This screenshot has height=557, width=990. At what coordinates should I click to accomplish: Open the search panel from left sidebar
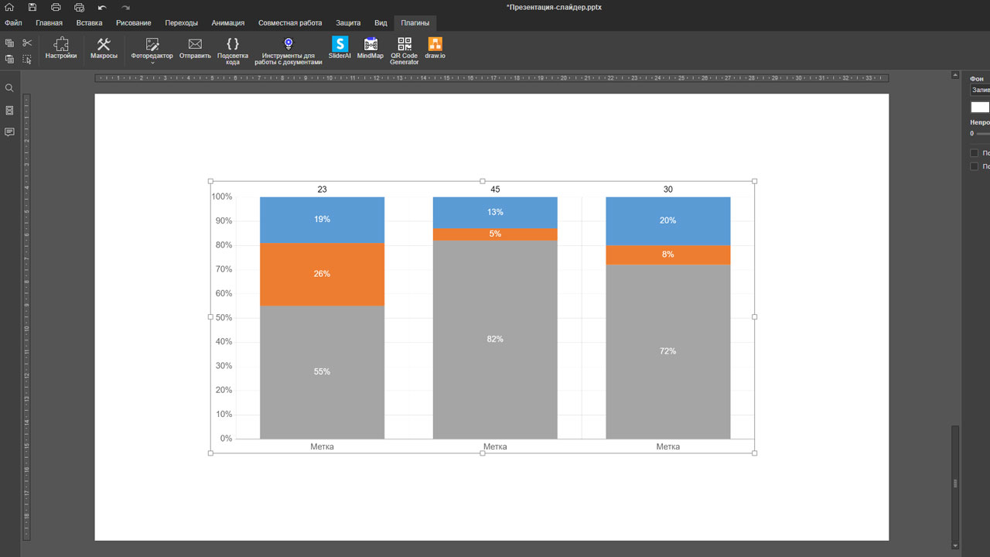tap(9, 88)
